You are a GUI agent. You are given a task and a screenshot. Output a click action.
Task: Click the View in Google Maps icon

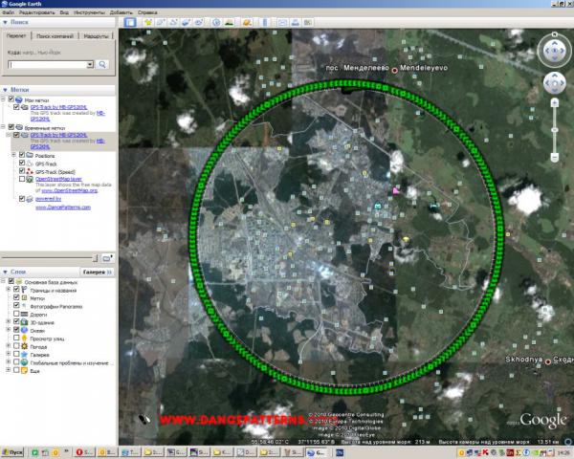tap(307, 23)
